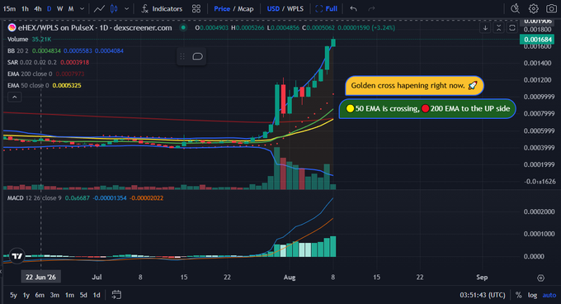Select the M monthly timeframe
Screen dimensions: 561x304
[x=71, y=8]
